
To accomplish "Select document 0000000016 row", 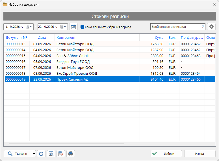I will click(x=110, y=62).
